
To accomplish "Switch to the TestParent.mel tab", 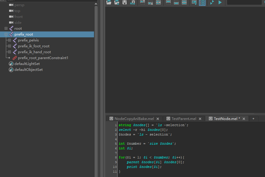I will click(184, 119).
